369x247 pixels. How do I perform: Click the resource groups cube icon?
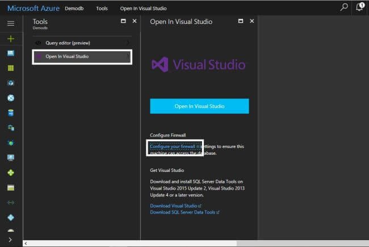click(11, 83)
